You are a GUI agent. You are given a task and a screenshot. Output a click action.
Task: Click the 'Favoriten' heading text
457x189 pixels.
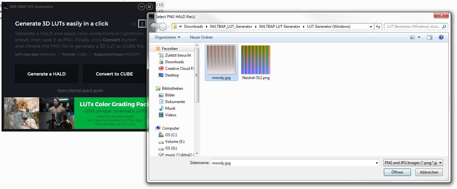pyautogui.click(x=170, y=49)
